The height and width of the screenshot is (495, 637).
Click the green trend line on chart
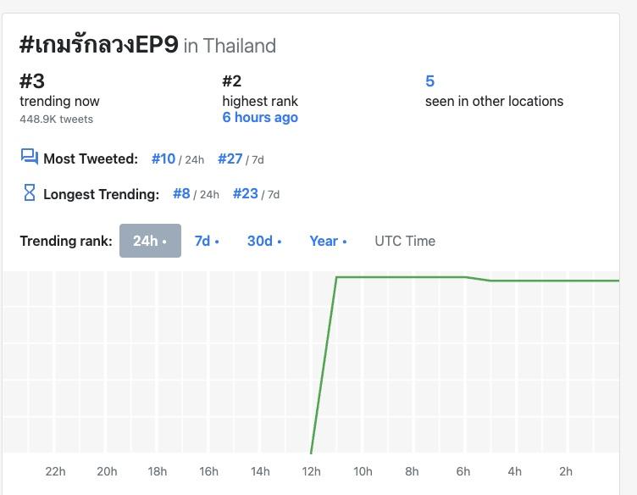(x=398, y=277)
